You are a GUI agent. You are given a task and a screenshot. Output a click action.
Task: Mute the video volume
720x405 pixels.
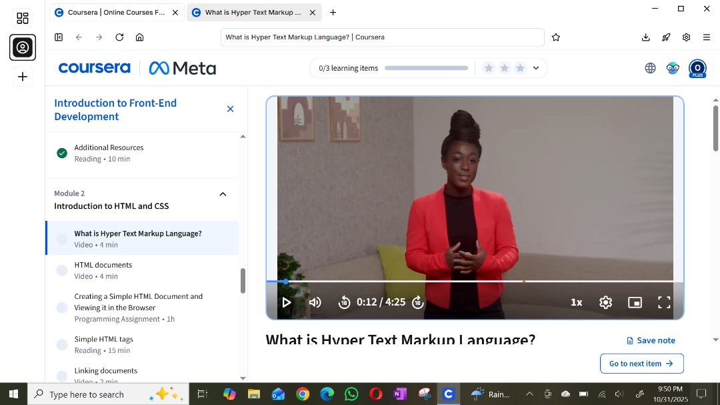(x=315, y=302)
